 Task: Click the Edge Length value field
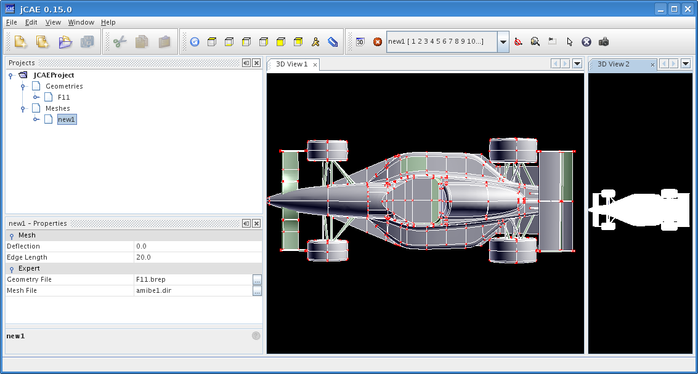point(198,258)
